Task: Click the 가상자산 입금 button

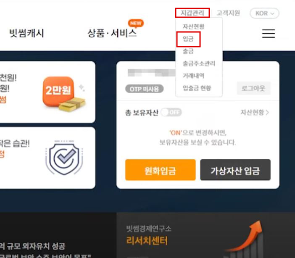Action: (235, 170)
